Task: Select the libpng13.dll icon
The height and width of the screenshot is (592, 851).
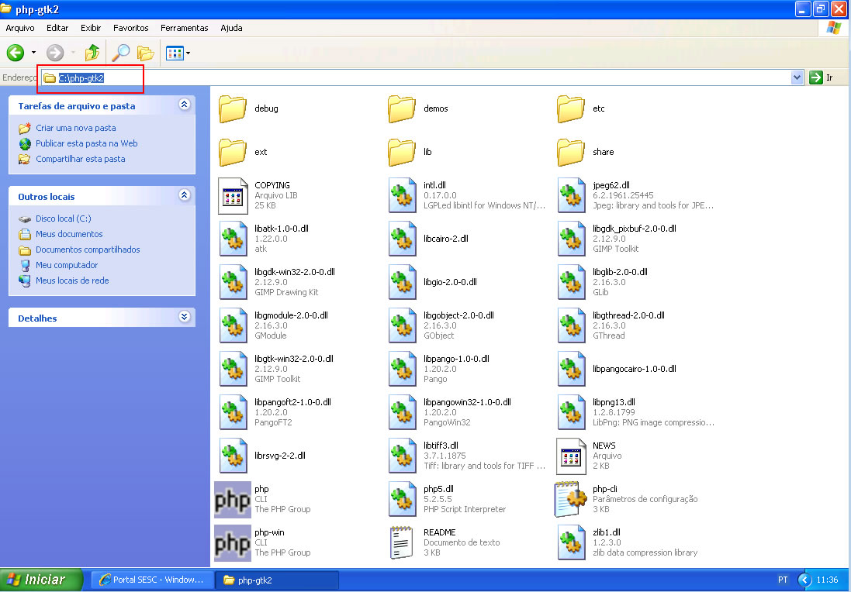Action: coord(572,412)
